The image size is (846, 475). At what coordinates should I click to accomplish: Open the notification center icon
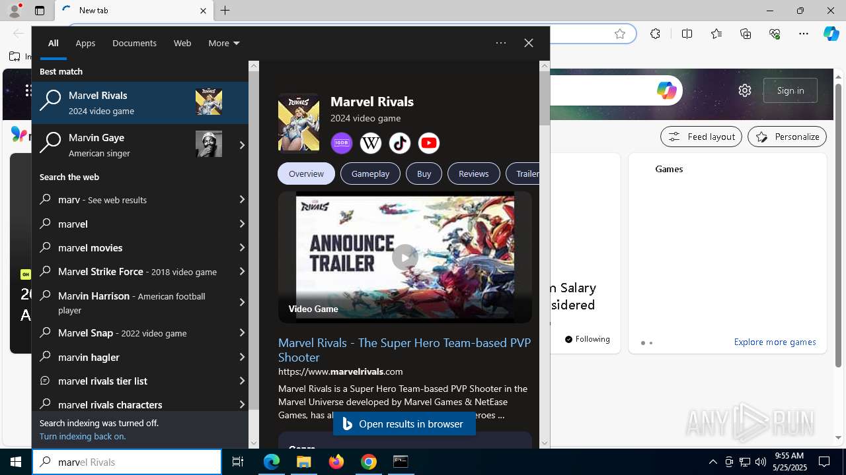(x=824, y=462)
